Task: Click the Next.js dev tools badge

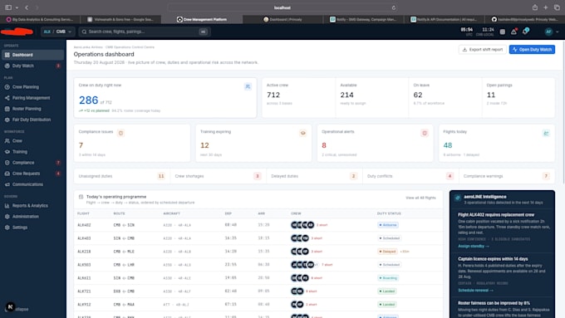Action: [x=11, y=307]
